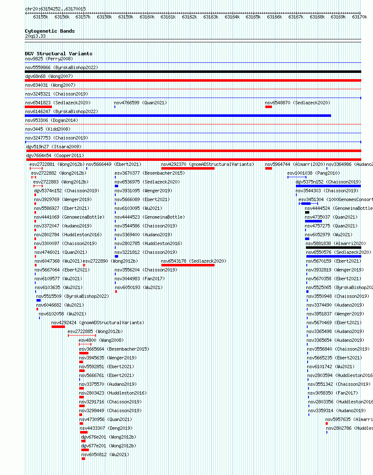Open variant nsv9825 (Perry2008)

[x=49, y=59]
